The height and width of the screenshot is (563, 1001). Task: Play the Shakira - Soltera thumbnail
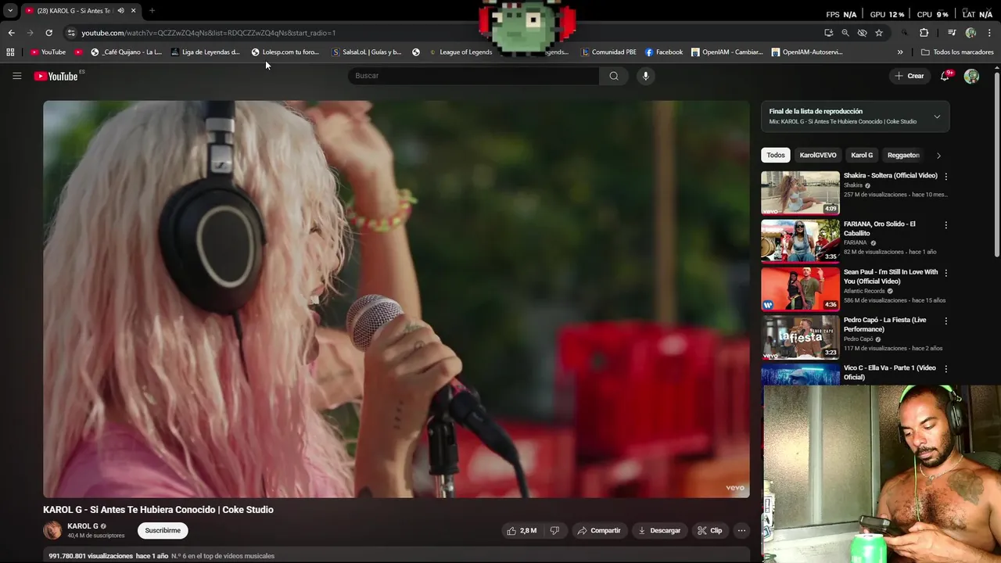tap(800, 192)
